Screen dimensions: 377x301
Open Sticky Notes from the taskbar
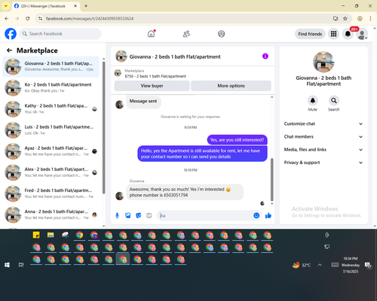tap(36, 235)
